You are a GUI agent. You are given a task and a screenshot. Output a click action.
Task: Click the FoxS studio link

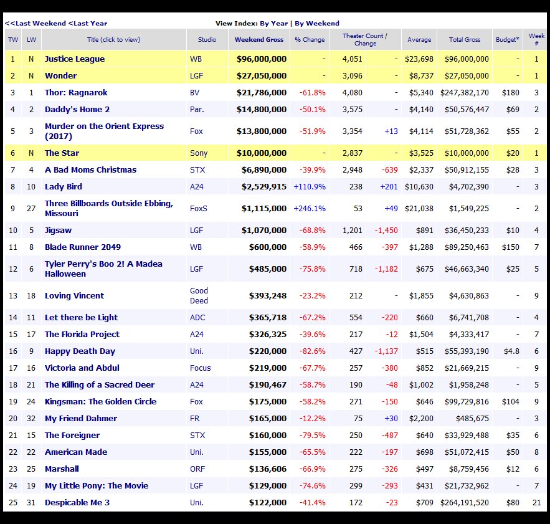coord(199,209)
